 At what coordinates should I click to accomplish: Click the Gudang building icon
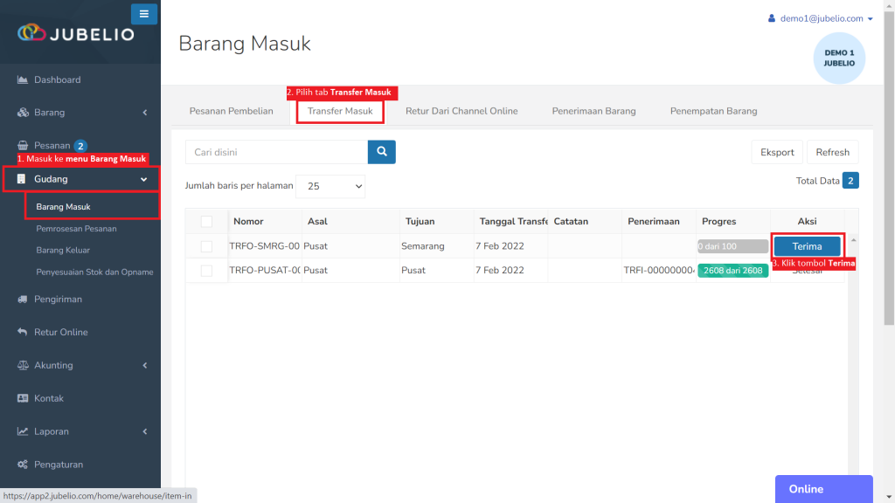point(21,179)
